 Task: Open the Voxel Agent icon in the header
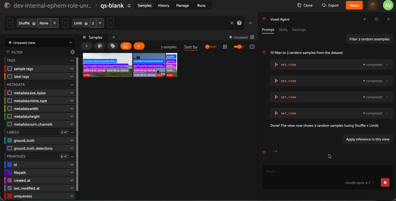coord(373,5)
